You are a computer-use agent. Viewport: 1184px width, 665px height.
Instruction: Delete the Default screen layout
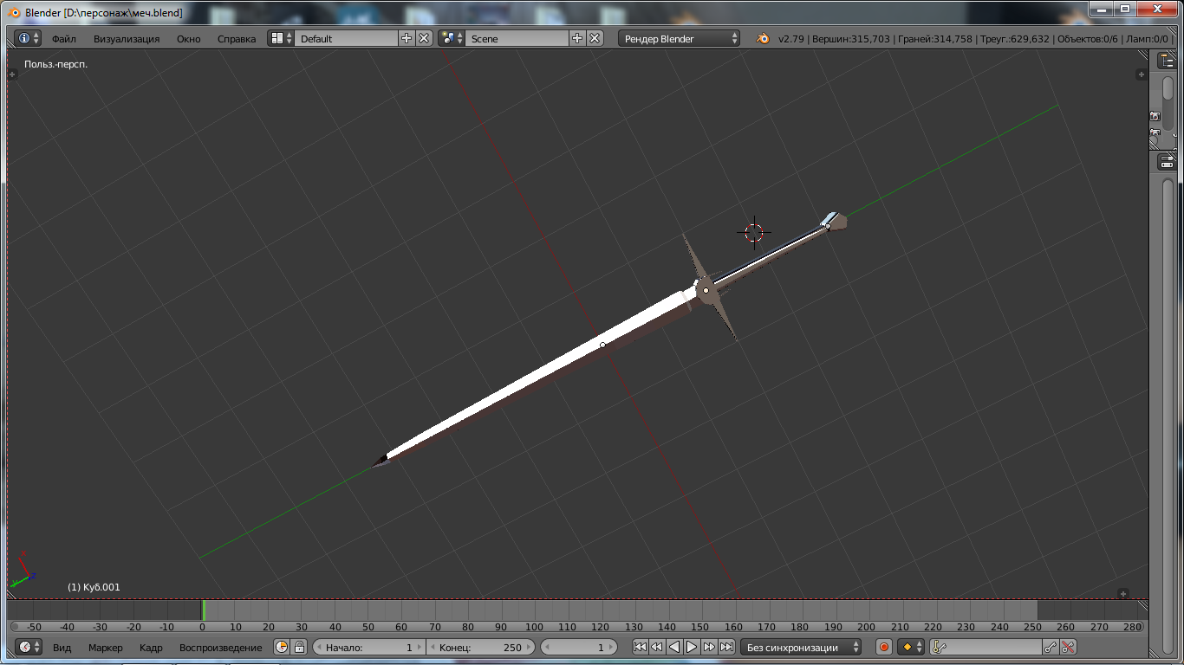click(x=424, y=38)
